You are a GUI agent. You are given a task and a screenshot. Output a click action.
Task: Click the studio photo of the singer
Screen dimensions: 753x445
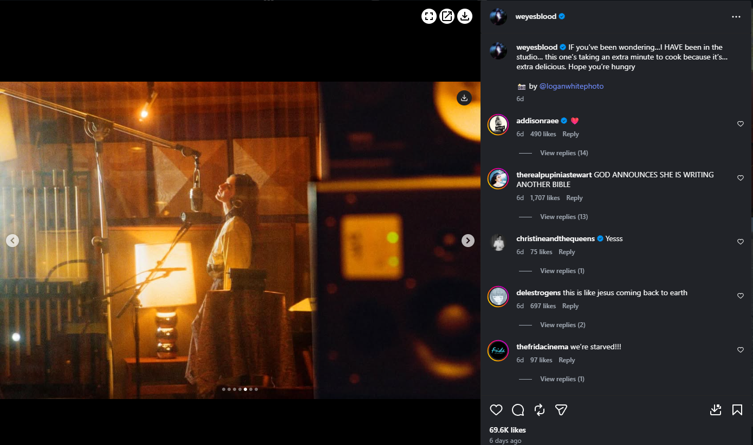[240, 241]
